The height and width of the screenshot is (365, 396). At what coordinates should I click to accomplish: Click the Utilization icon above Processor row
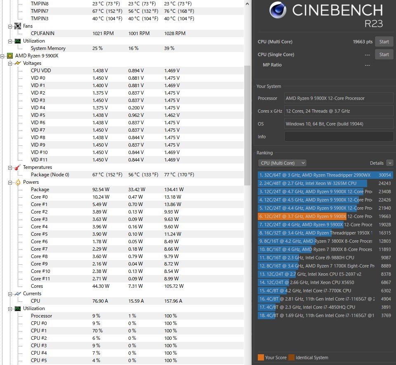pyautogui.click(x=18, y=308)
